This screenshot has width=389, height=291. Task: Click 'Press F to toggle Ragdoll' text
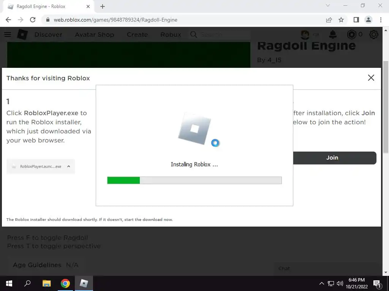point(47,238)
